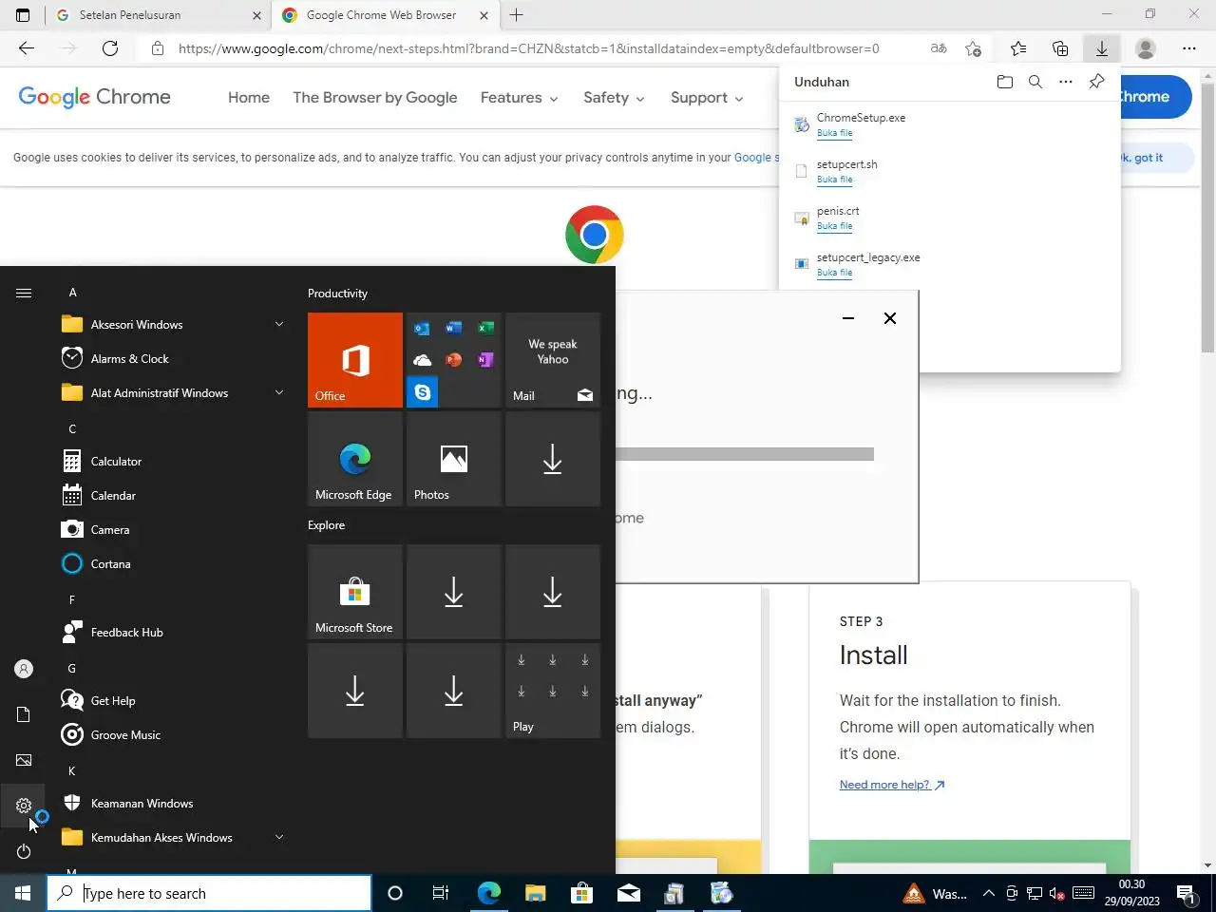
Task: Launch the Camera app
Action: [x=171, y=530]
